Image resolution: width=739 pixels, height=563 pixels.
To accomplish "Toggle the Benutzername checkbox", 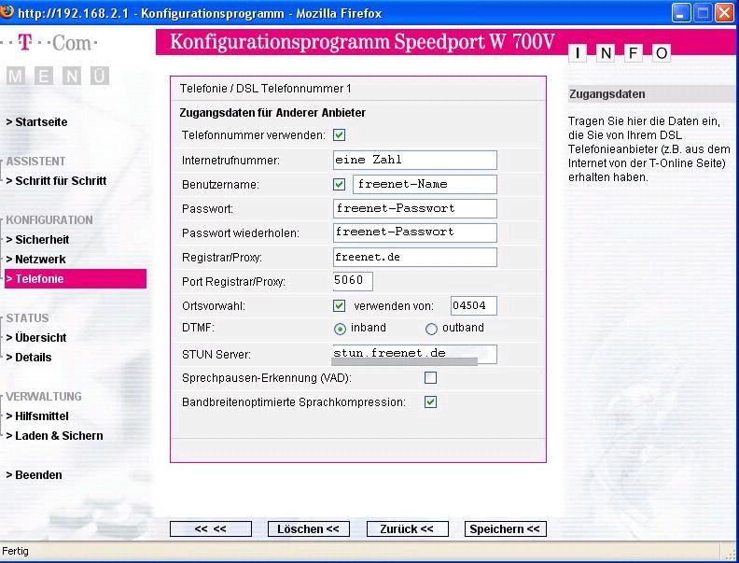I will click(x=339, y=184).
